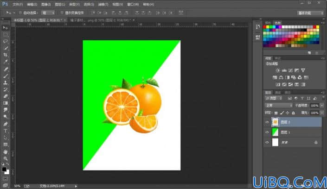Viewport: 327px width, 189px height.
Task: Click the foreground color black swatch
Action: click(4, 169)
